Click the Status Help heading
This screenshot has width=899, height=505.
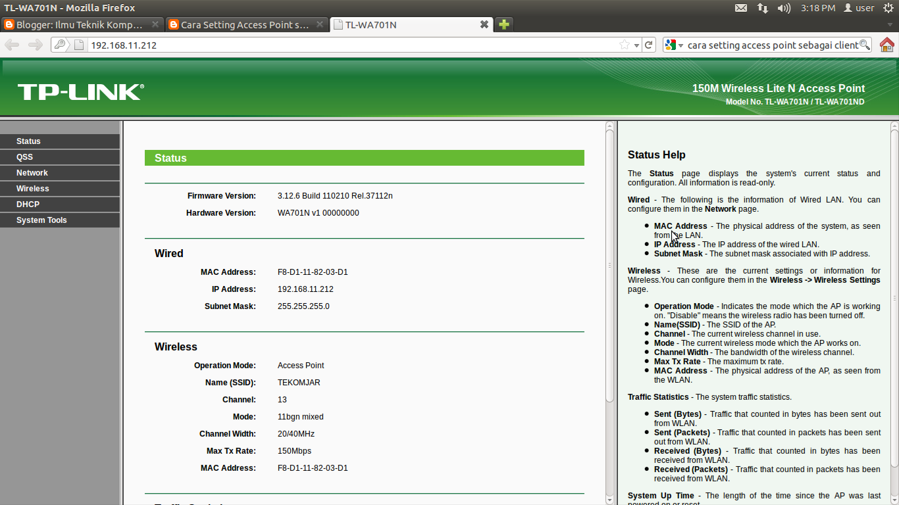pos(657,155)
